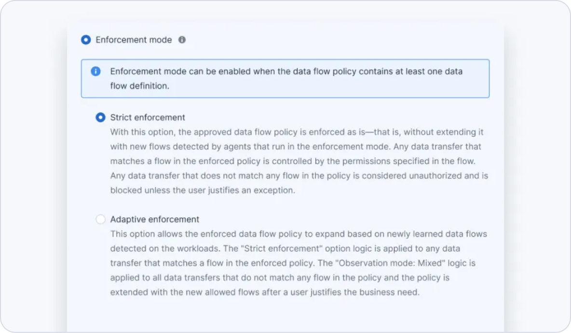
Task: Click the blue info icon in the notice banner
Action: click(x=95, y=71)
